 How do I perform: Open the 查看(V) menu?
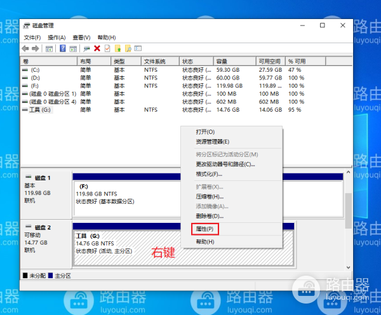[81, 37]
